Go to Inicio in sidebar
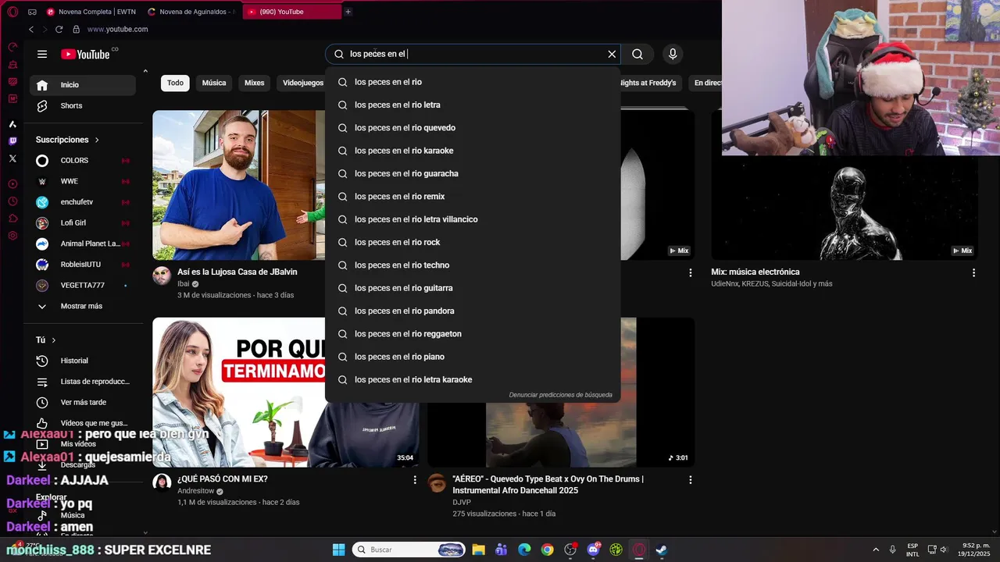Image resolution: width=1000 pixels, height=562 pixels. [83, 85]
